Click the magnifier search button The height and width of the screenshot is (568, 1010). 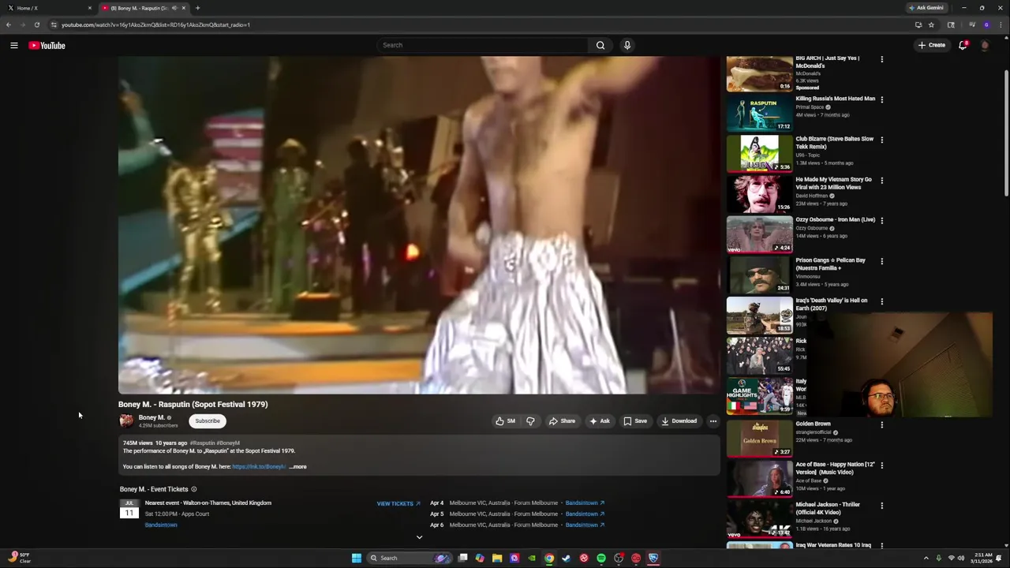(600, 45)
